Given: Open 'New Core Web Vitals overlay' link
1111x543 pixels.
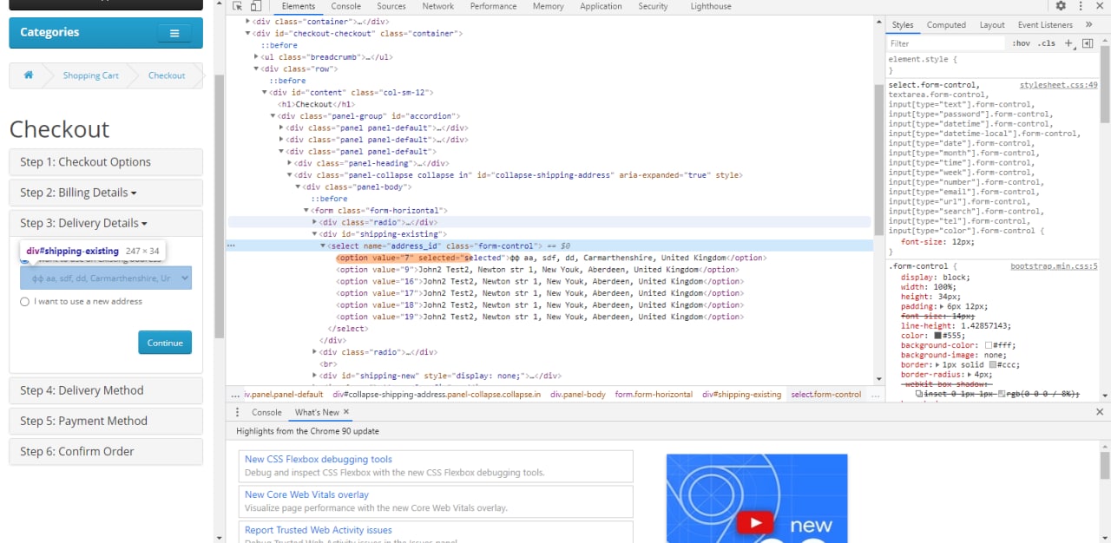Looking at the screenshot, I should [306, 494].
